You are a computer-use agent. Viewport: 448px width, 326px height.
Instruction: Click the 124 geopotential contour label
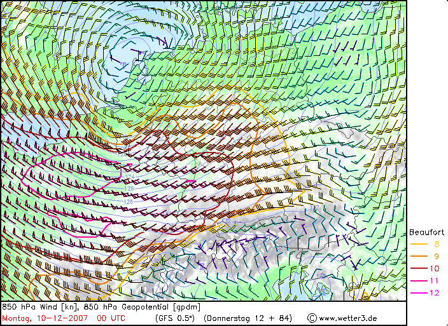(130, 177)
